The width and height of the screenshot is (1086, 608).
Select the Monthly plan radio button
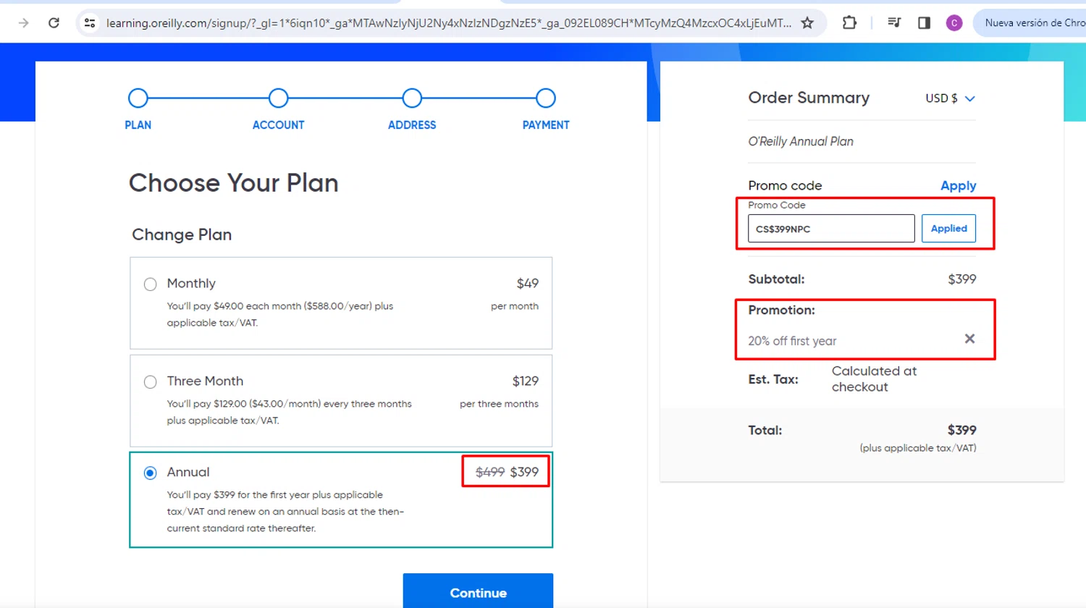(x=150, y=284)
